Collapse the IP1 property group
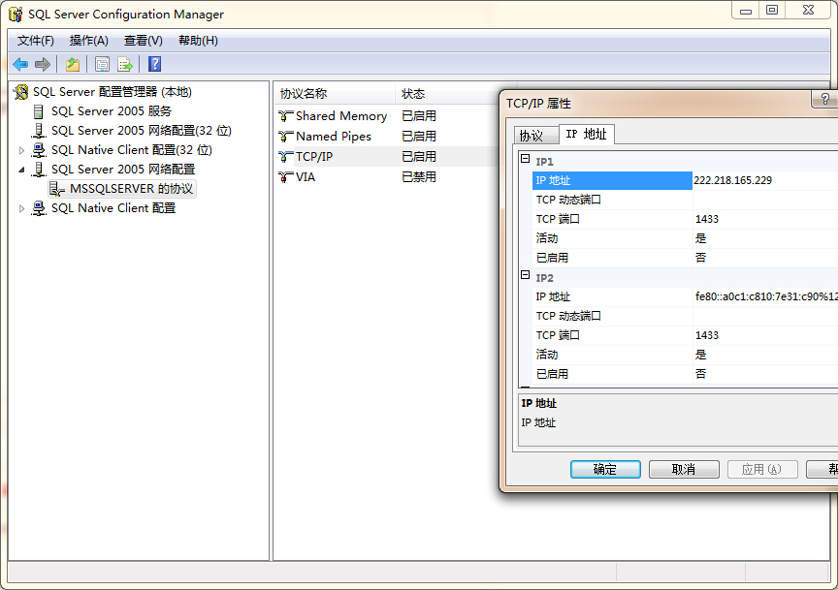 (526, 159)
